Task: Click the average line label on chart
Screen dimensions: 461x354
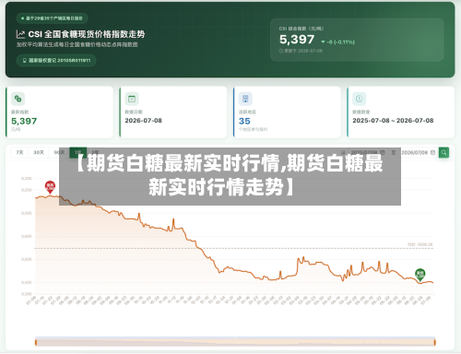Action: (x=420, y=244)
